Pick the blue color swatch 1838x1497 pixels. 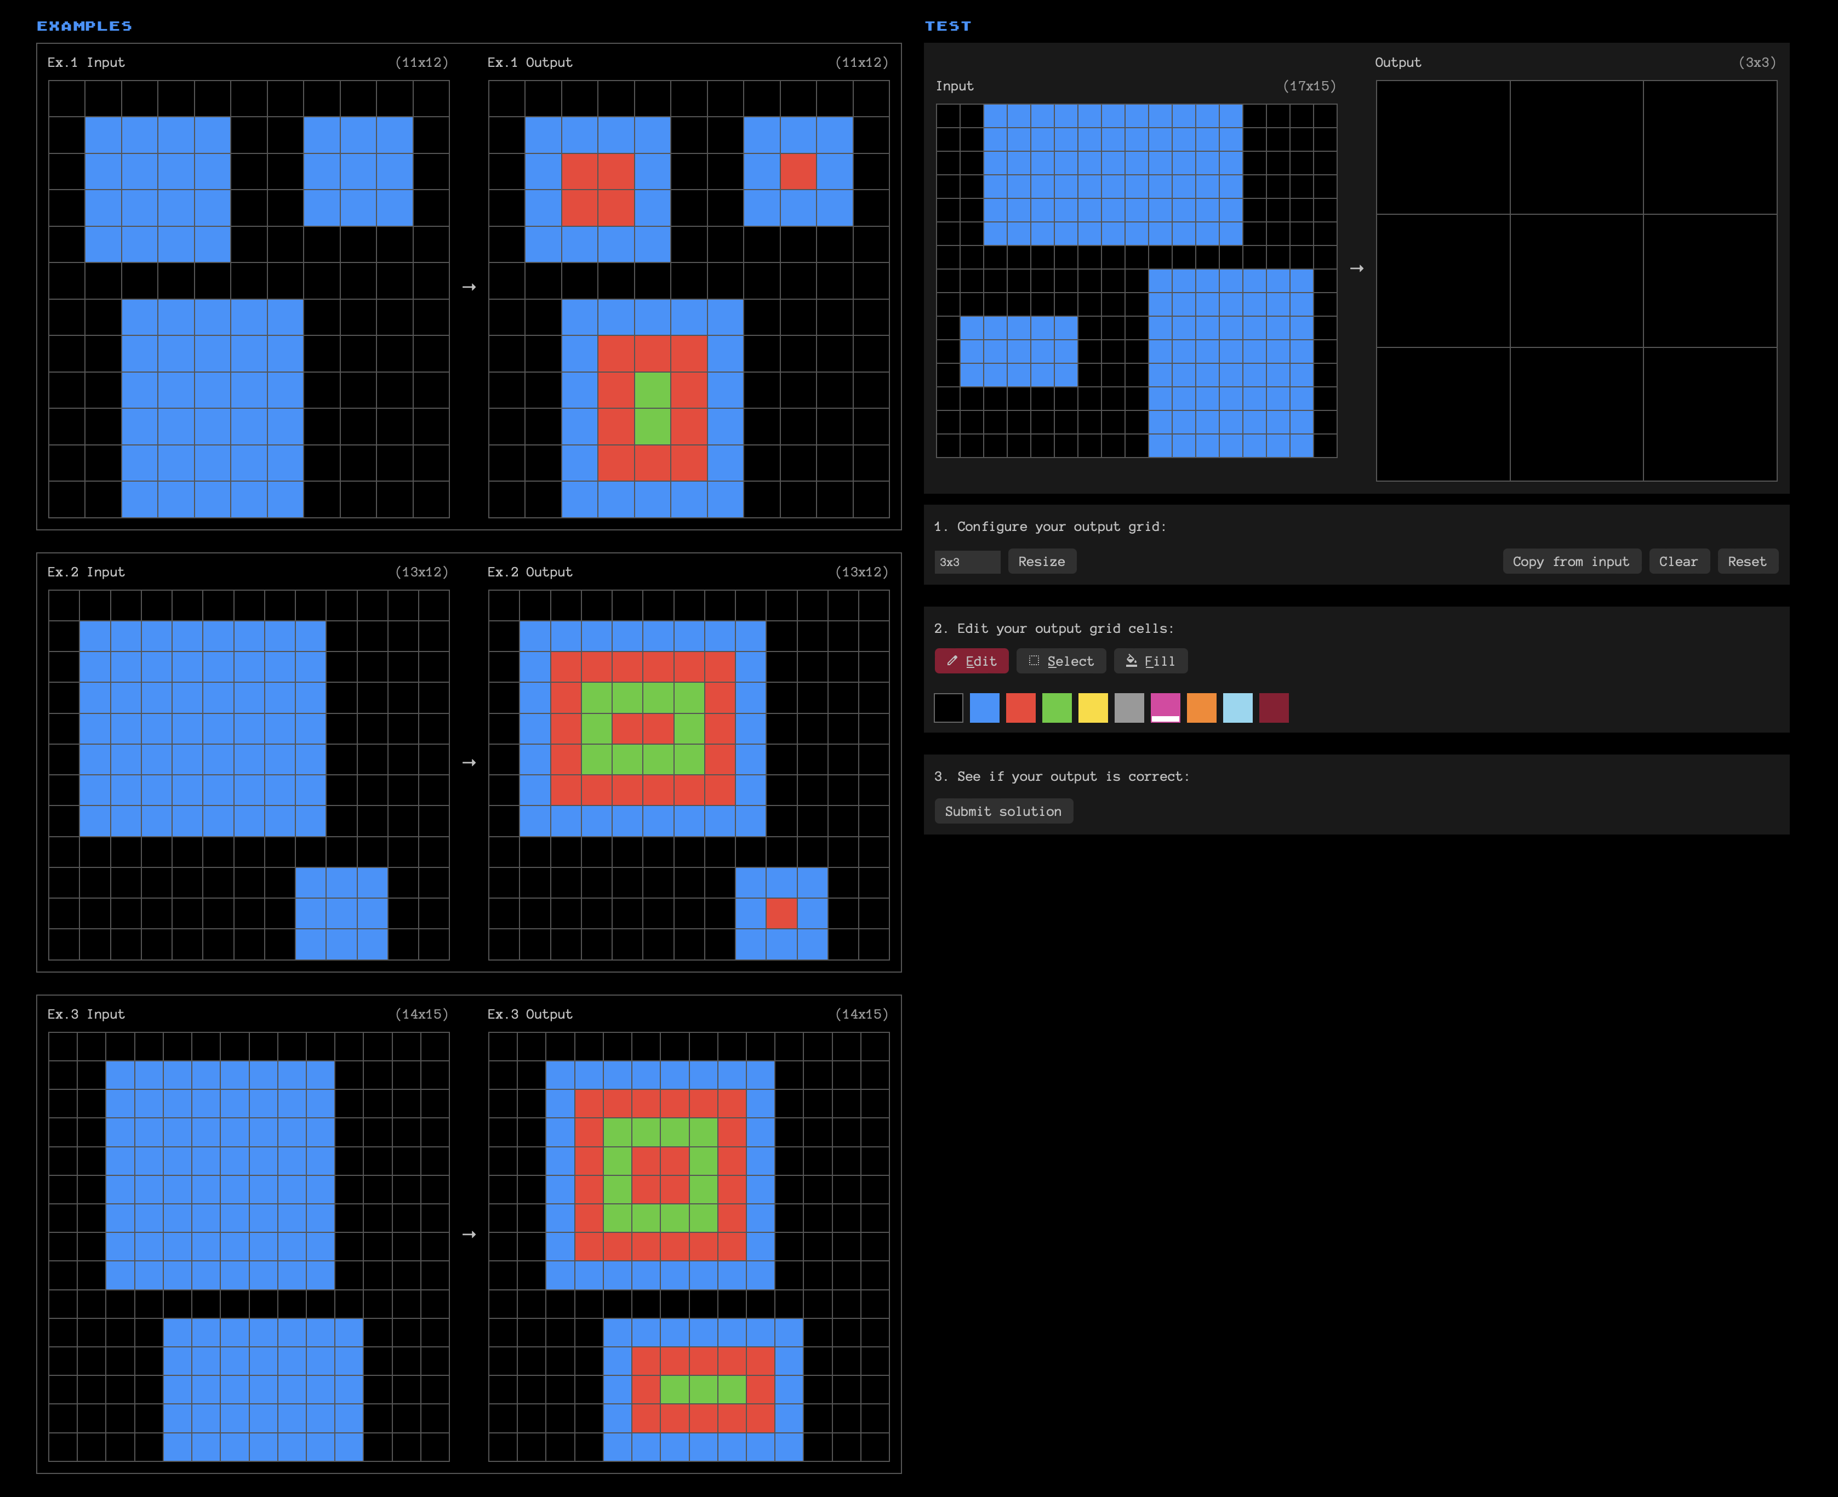pos(984,708)
